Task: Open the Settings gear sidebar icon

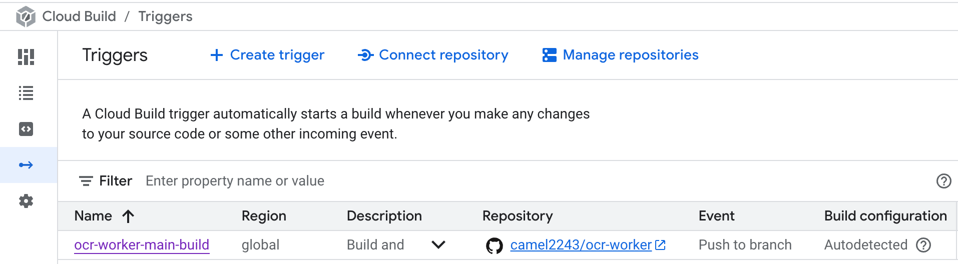Action: point(26,201)
